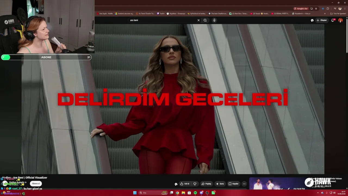The image size is (348, 196).
Task: Open the Chrome profile avatar
Action: pos(340,8)
